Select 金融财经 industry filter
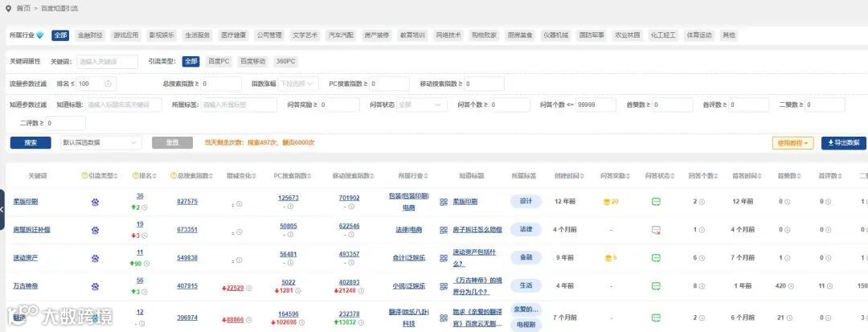This screenshot has width=868, height=332. tap(90, 35)
